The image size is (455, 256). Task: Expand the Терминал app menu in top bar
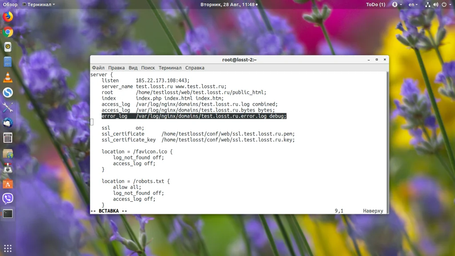pyautogui.click(x=39, y=4)
